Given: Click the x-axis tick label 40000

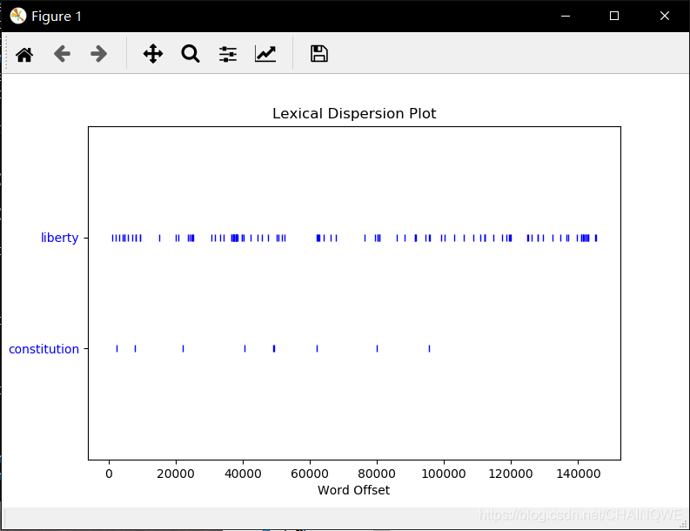Looking at the screenshot, I should (x=243, y=474).
